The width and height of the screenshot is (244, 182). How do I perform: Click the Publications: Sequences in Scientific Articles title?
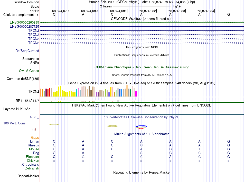142,55
